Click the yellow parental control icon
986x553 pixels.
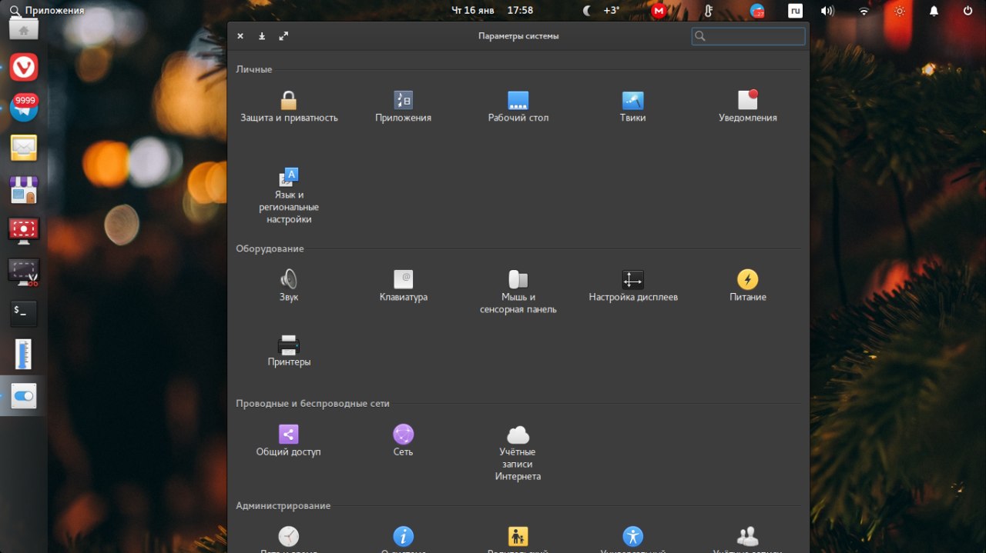point(518,536)
